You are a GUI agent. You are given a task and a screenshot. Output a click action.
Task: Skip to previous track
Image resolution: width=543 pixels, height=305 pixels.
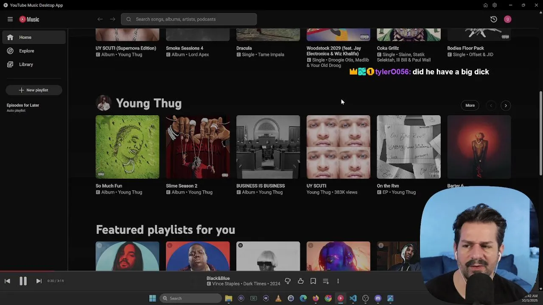(7, 281)
